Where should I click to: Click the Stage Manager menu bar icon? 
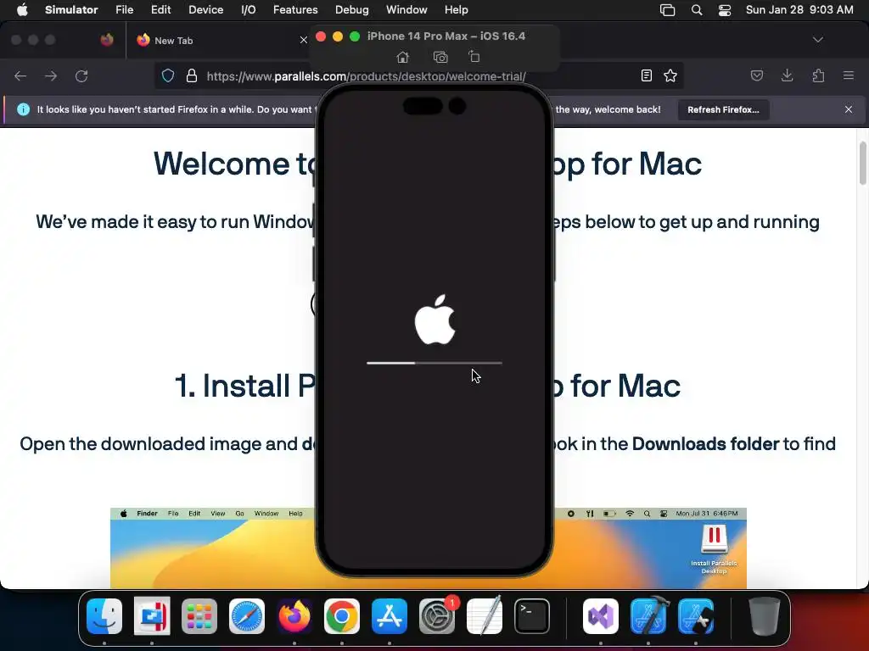tap(667, 10)
